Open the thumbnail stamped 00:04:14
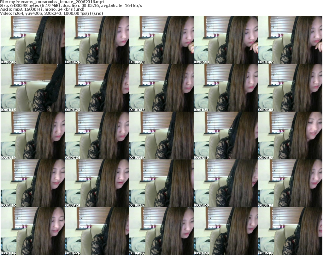The width and height of the screenshot is (323, 255). point(33,231)
